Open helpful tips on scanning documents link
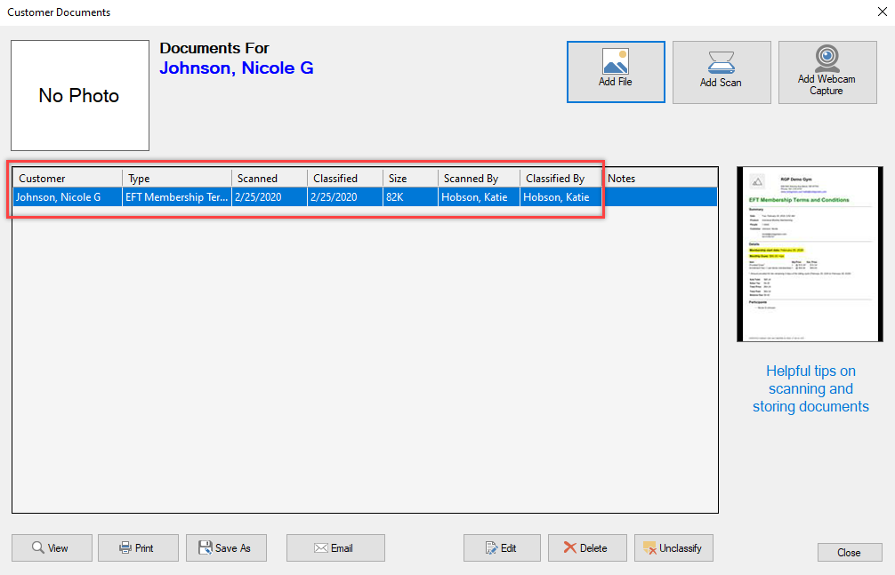This screenshot has height=575, width=895. (810, 388)
